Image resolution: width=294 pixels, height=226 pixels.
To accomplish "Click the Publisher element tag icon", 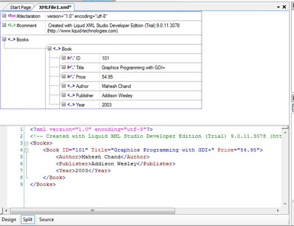I will [x=71, y=95].
